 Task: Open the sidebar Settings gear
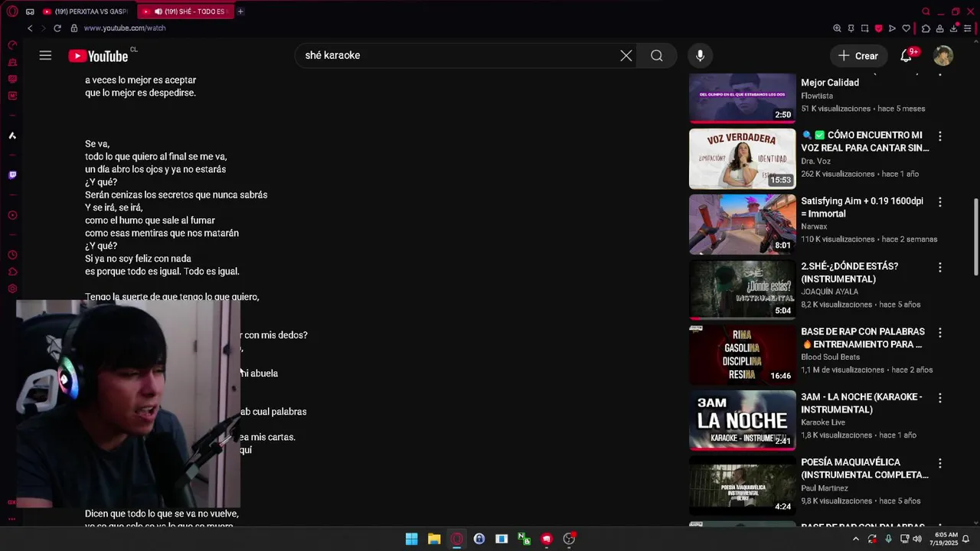[12, 289]
